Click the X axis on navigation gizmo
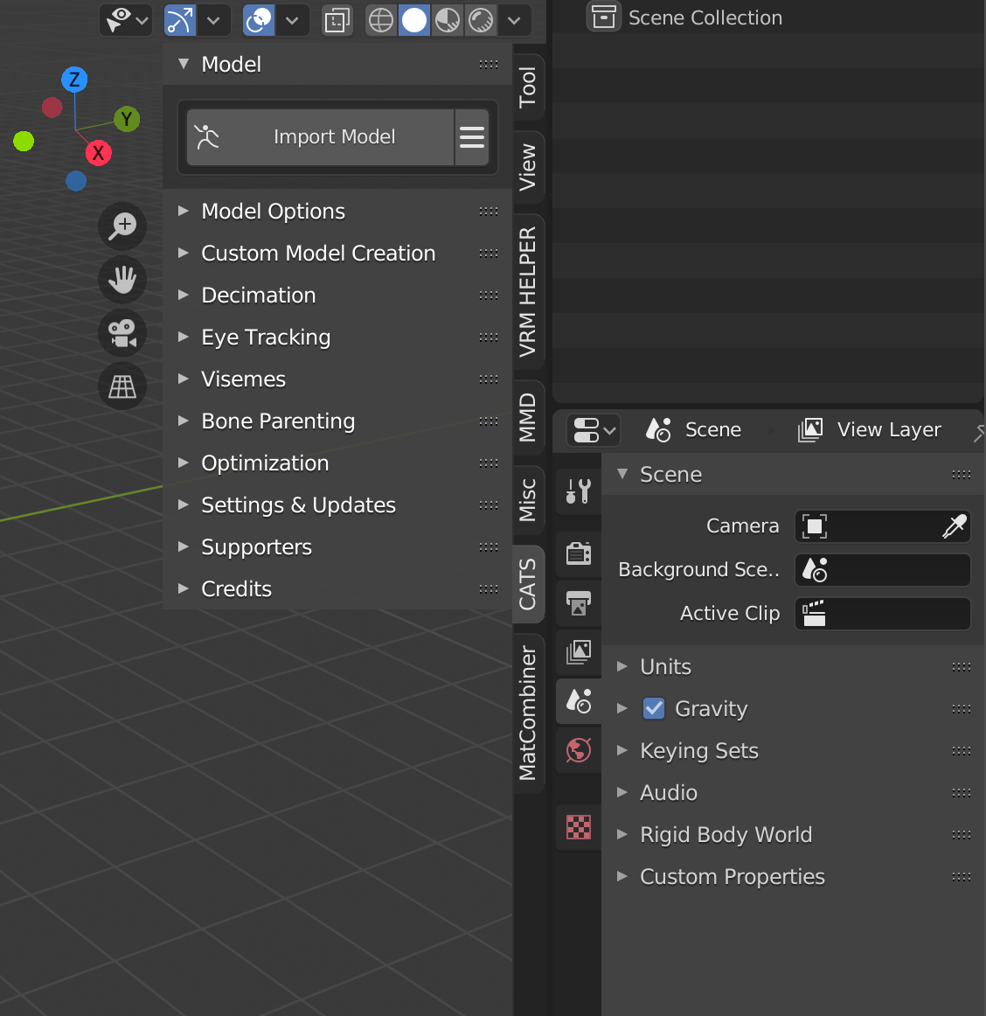 point(99,153)
